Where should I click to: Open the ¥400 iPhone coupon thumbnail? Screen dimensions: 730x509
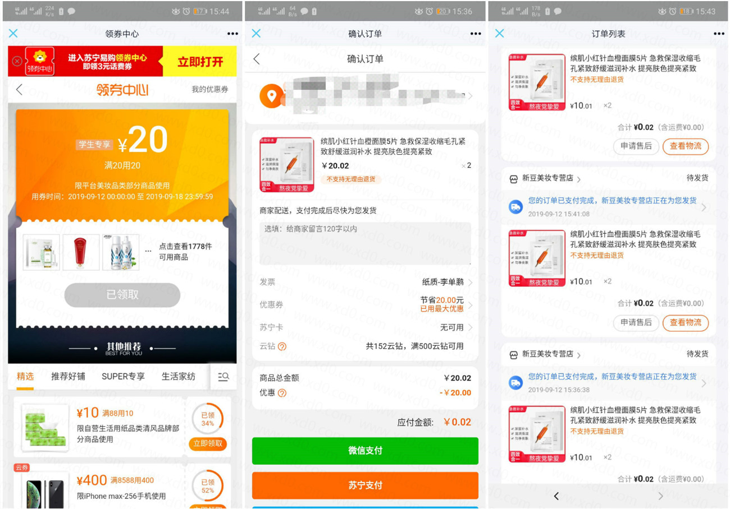[45, 491]
